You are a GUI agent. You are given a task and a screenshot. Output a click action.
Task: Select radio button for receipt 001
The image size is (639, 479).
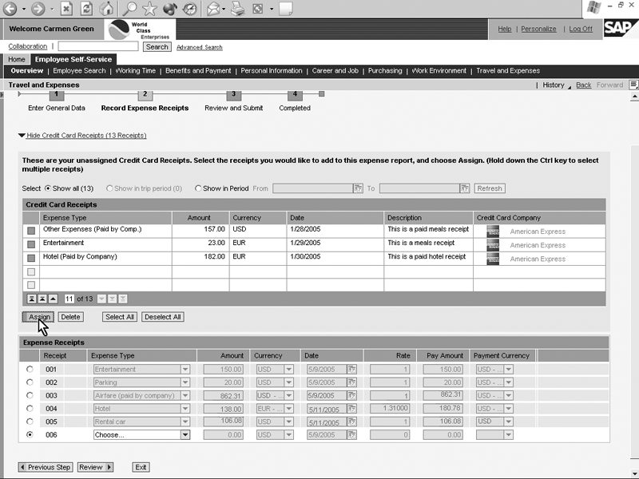pos(30,369)
